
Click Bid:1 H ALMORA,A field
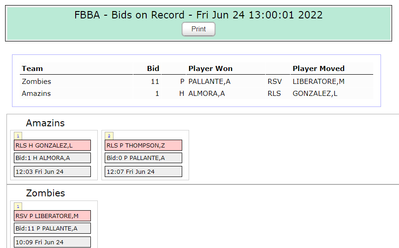point(52,158)
